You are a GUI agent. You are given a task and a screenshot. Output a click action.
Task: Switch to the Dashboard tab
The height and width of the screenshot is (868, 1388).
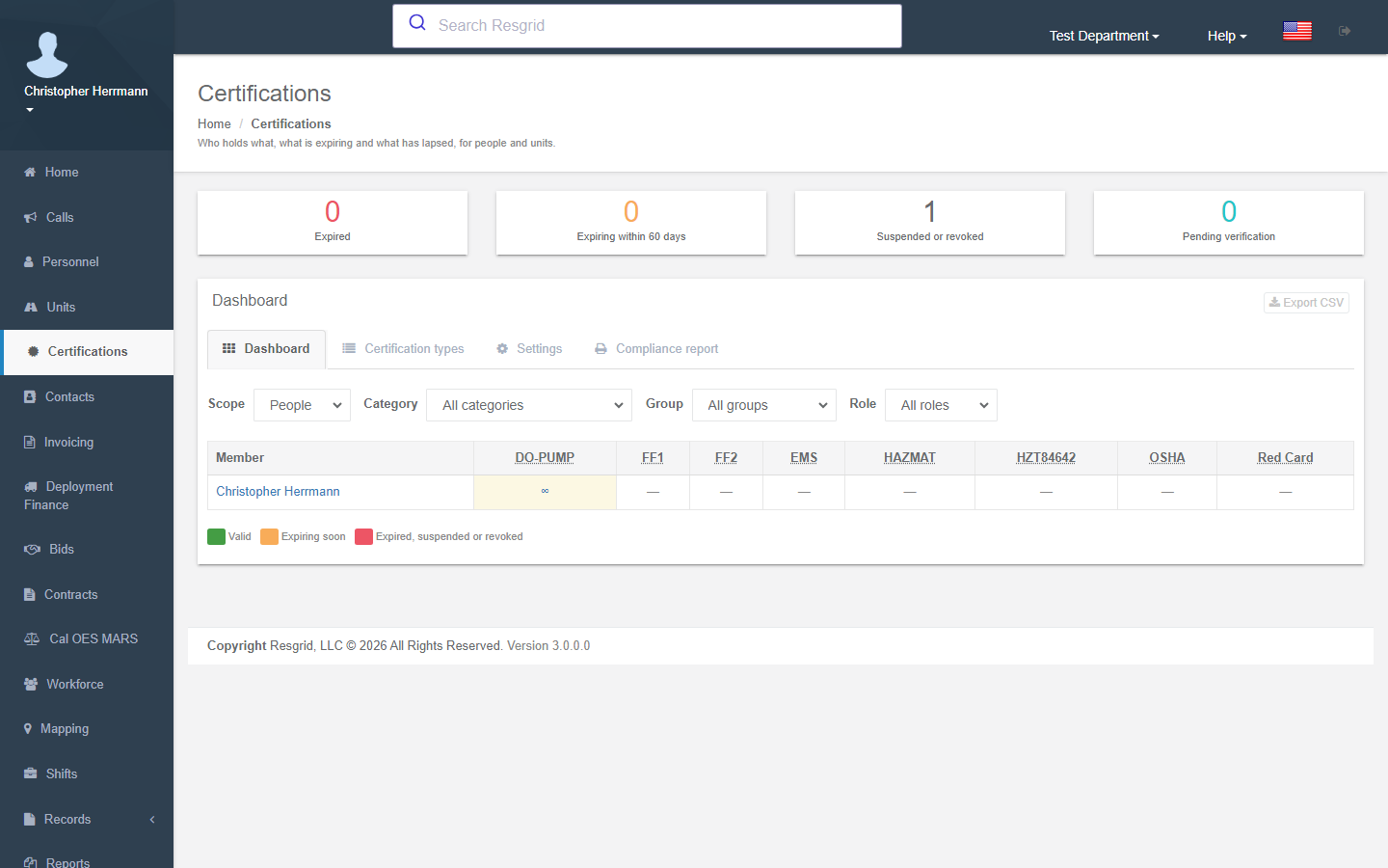tap(266, 349)
